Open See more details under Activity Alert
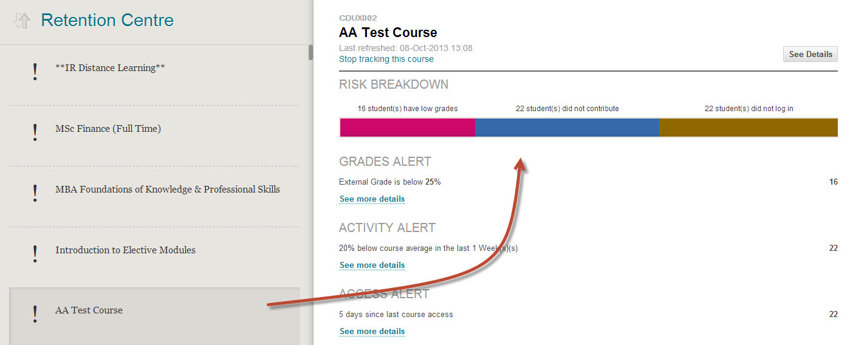853x345 pixels. click(372, 265)
